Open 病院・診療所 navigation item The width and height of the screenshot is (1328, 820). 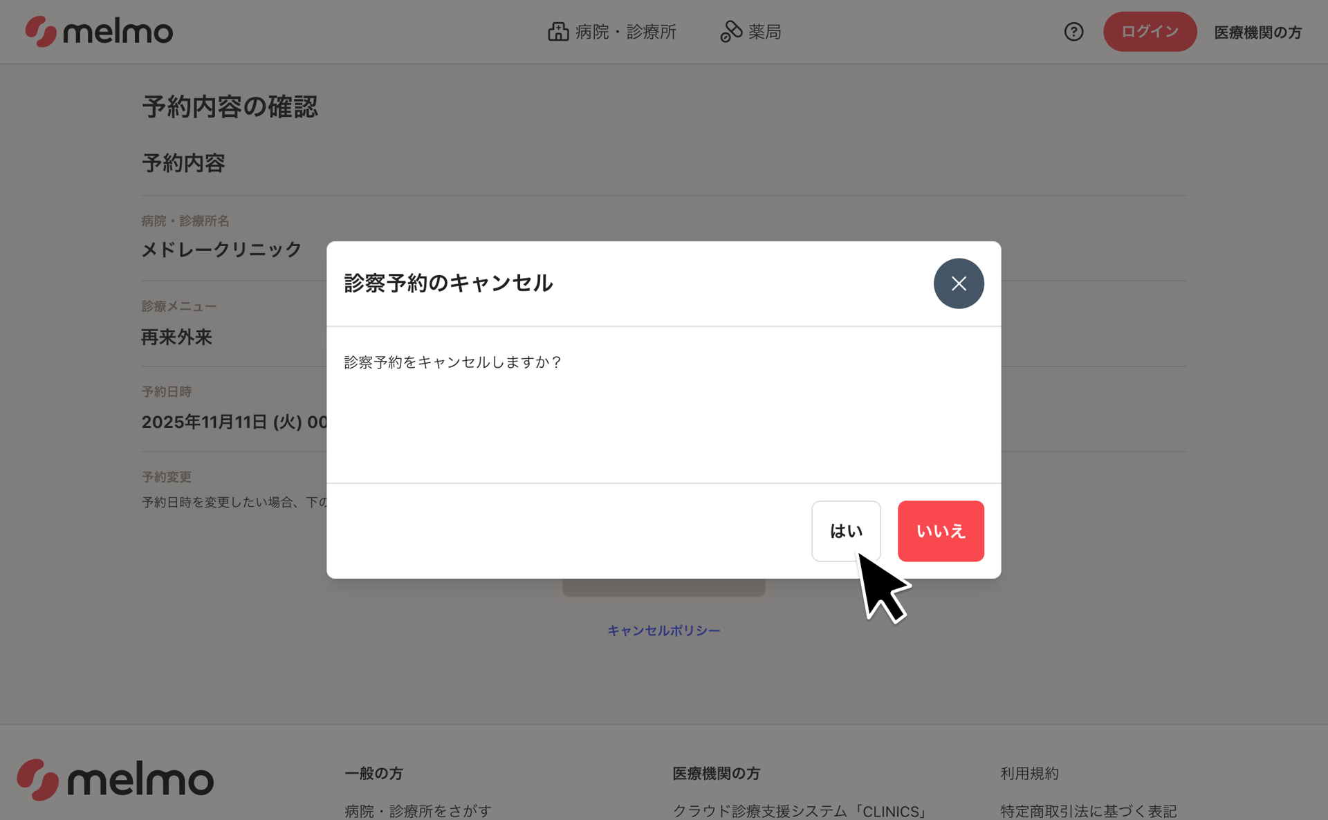click(612, 32)
